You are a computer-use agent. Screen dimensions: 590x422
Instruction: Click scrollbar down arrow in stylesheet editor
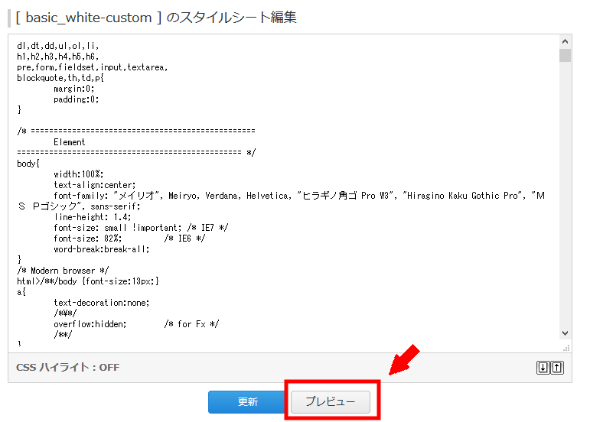[565, 333]
